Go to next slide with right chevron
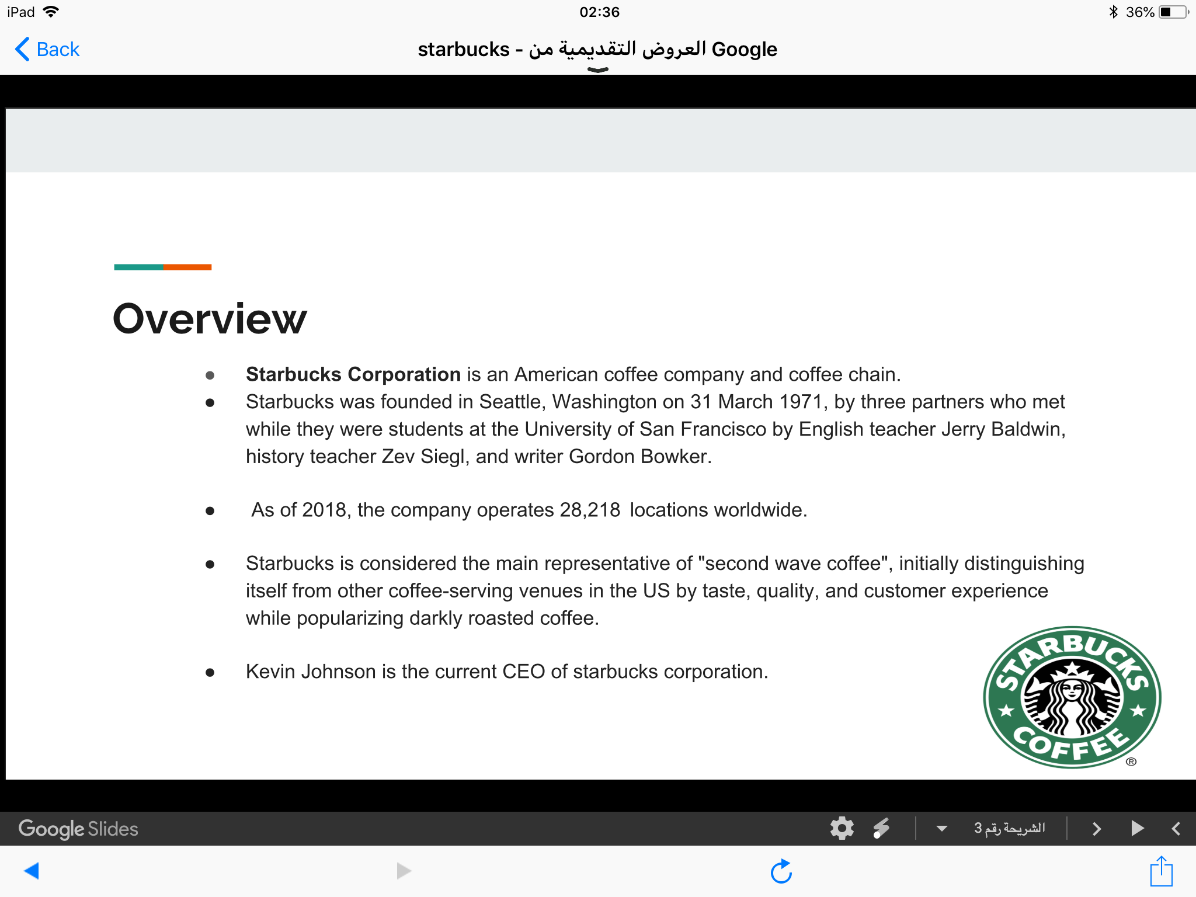1196x897 pixels. click(1096, 829)
